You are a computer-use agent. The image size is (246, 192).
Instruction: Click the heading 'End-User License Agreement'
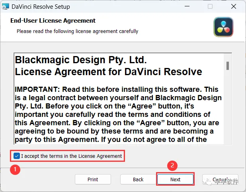(x=53, y=21)
